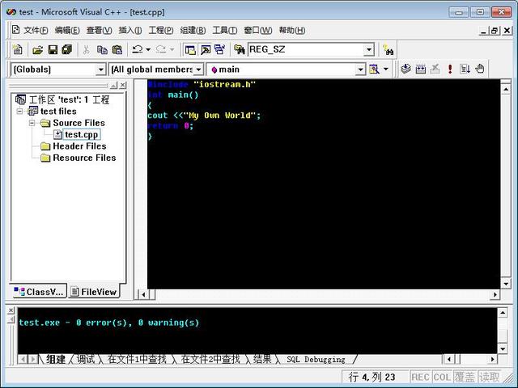This screenshot has height=388, width=518.
Task: Click the output pane scrollbar up arrow
Action: (x=503, y=312)
